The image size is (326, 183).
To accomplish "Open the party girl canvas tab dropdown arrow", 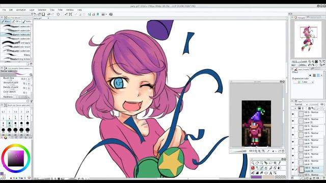I will pos(48,18).
